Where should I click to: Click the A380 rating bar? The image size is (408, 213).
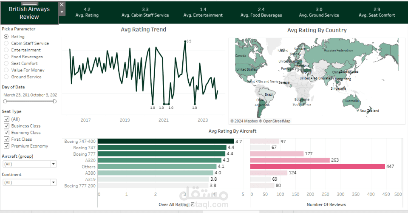(x=156, y=173)
